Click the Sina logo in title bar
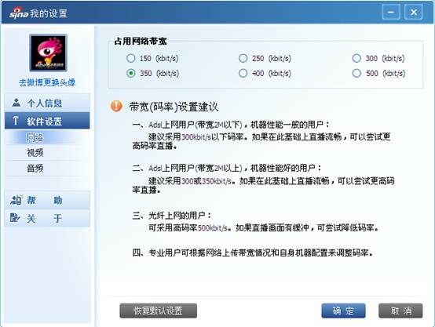The width and height of the screenshot is (435, 327). click(19, 13)
